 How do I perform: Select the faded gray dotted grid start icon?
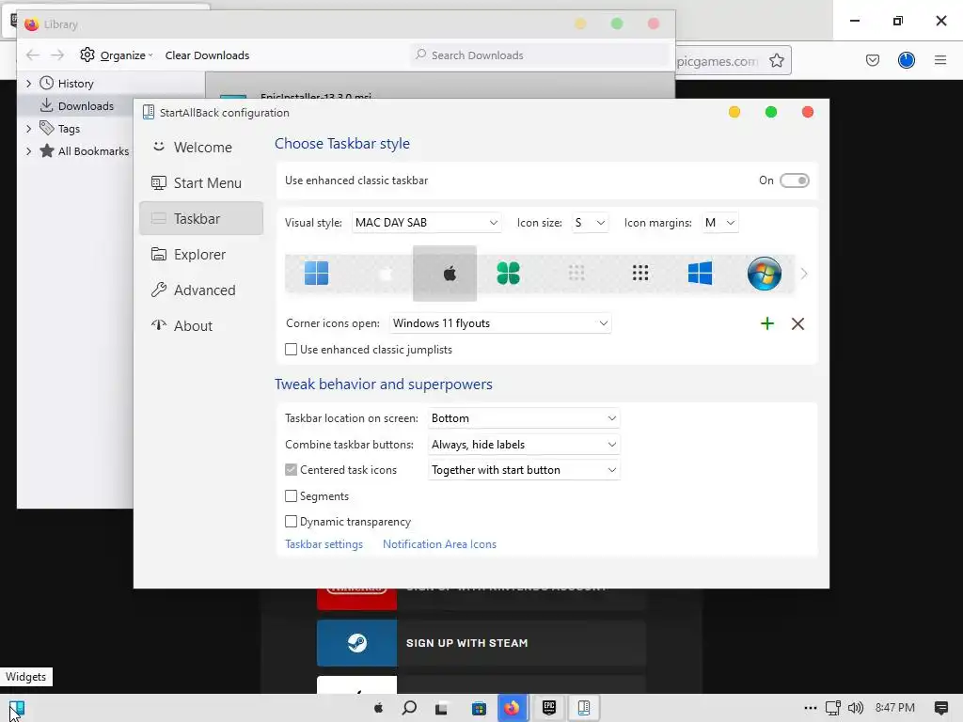576,274
